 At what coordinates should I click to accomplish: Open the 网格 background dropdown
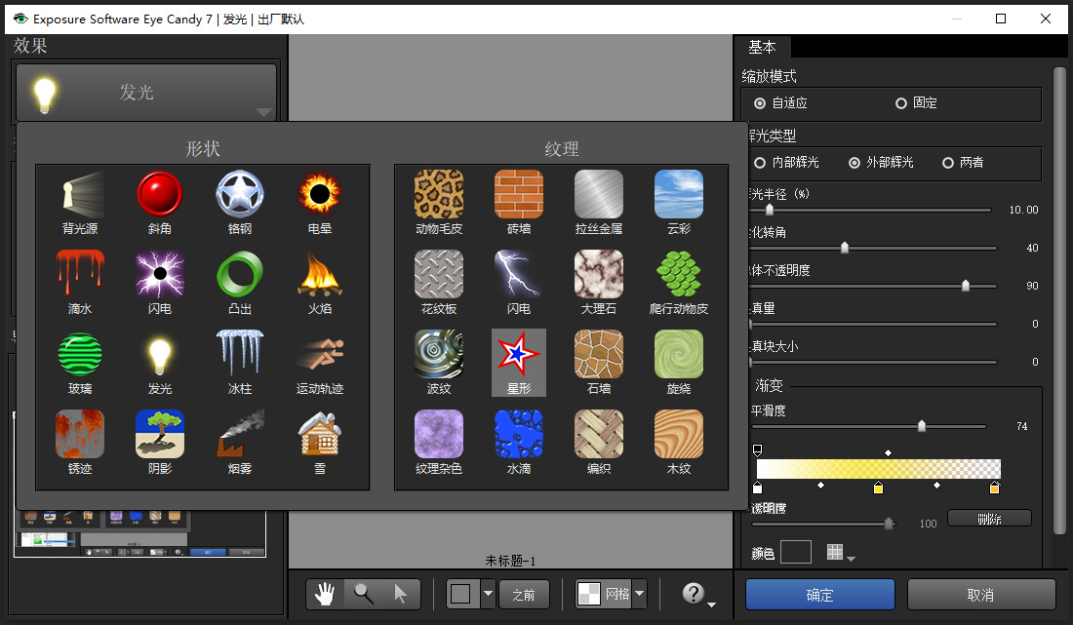(639, 593)
